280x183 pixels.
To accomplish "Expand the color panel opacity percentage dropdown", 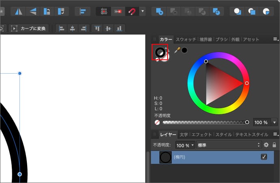I will 275,122.
